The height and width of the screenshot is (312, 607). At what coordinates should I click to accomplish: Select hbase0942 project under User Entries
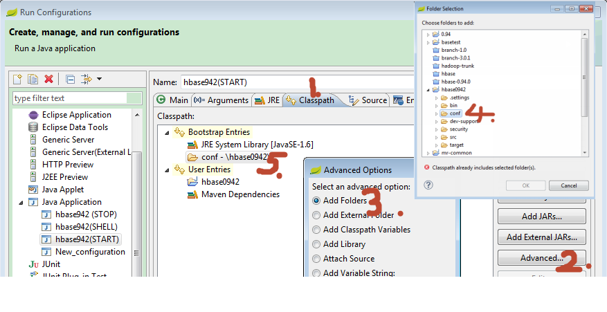pyautogui.click(x=220, y=182)
